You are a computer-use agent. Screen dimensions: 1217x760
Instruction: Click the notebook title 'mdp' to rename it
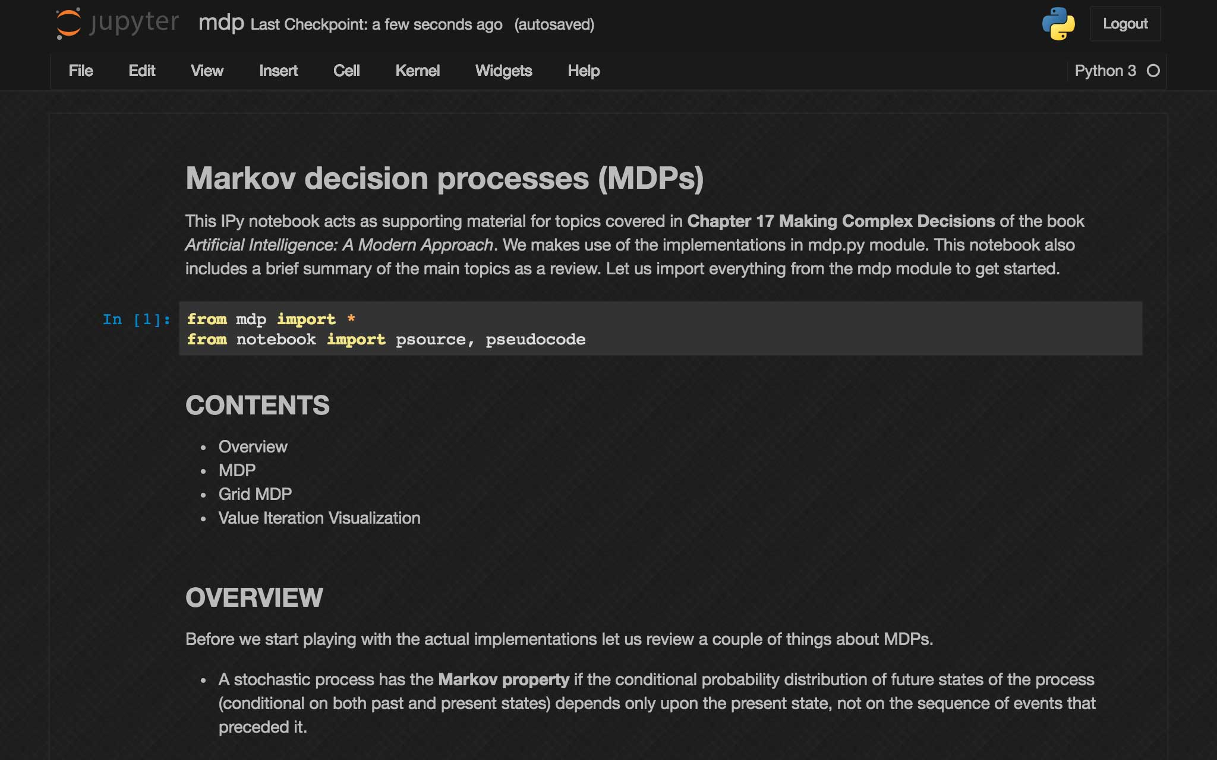pyautogui.click(x=220, y=24)
